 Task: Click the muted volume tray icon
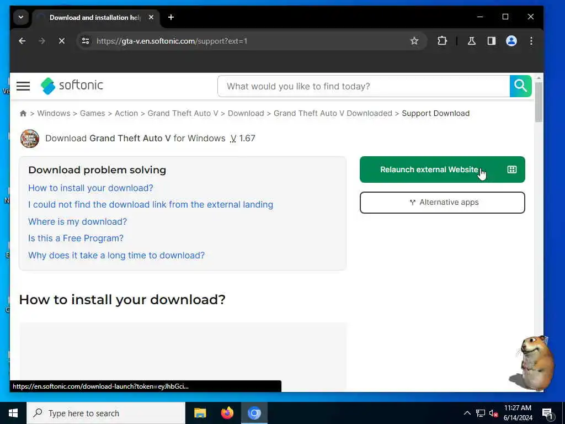pyautogui.click(x=493, y=413)
